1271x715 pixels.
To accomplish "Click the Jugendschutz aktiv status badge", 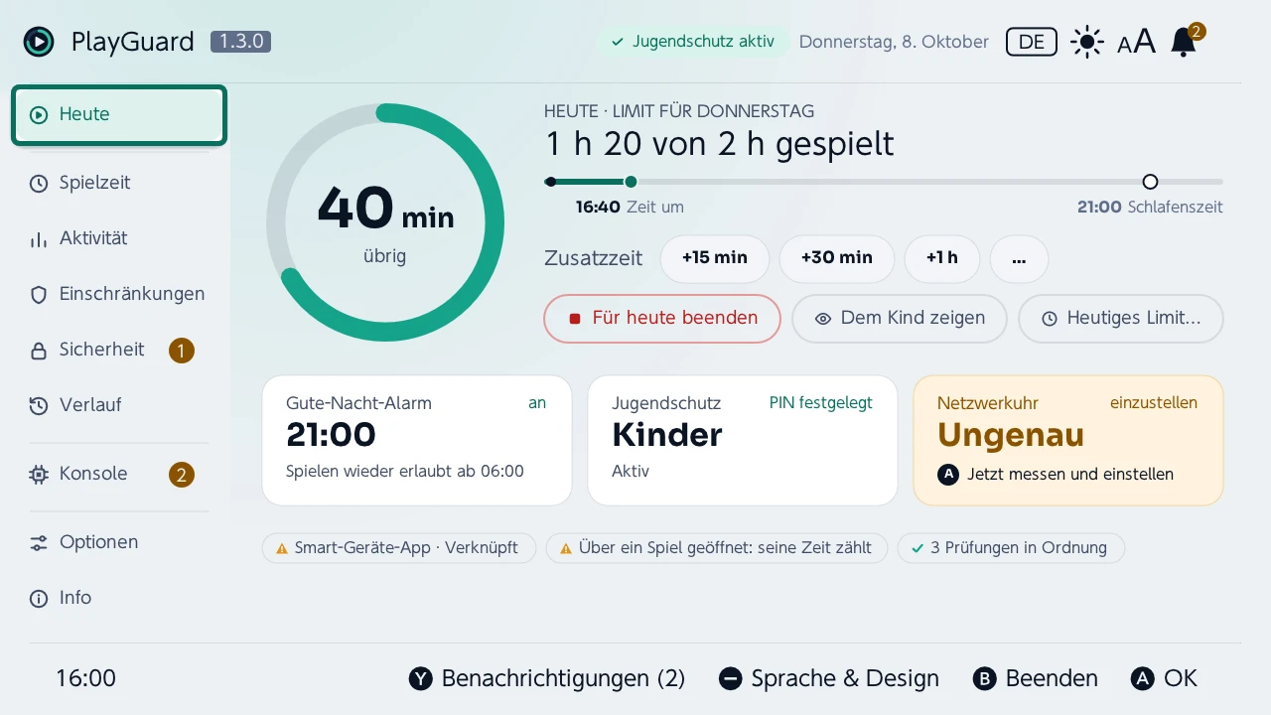I will tap(692, 42).
